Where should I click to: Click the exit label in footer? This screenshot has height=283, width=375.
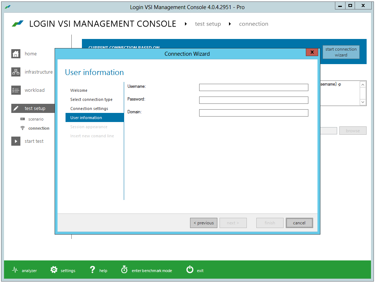coord(200,271)
